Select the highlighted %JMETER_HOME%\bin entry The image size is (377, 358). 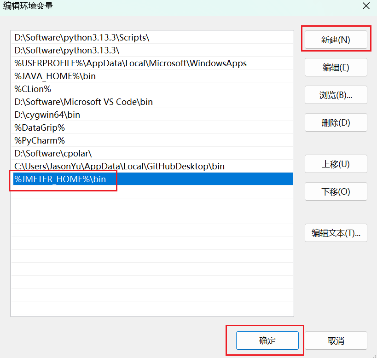click(x=152, y=179)
